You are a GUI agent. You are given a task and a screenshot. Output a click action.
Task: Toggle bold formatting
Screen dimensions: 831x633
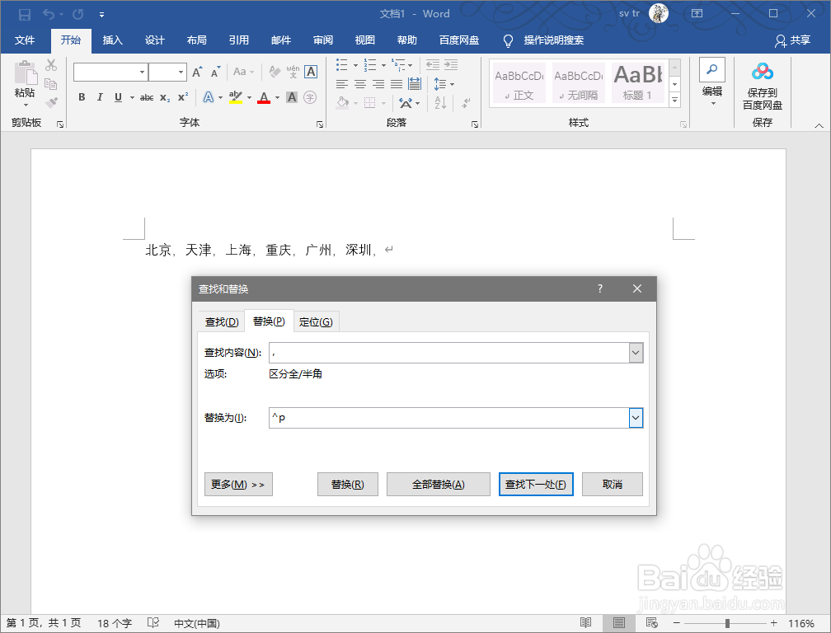[x=82, y=97]
